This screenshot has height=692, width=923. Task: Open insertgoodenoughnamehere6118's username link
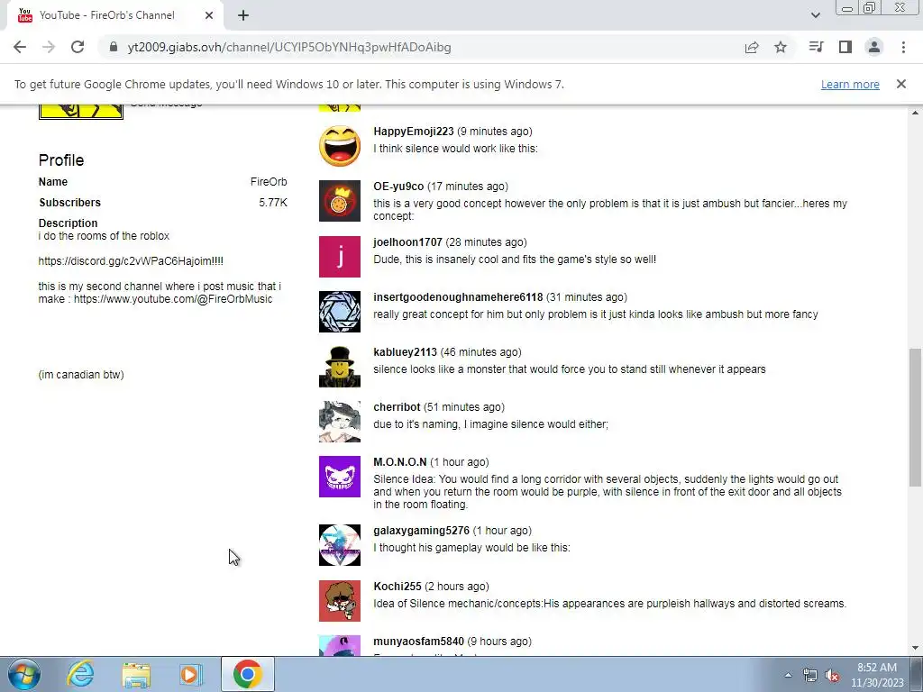point(458,297)
